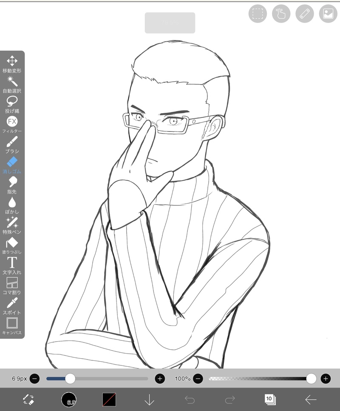Open the selection area button at top
340x411 pixels.
click(258, 13)
